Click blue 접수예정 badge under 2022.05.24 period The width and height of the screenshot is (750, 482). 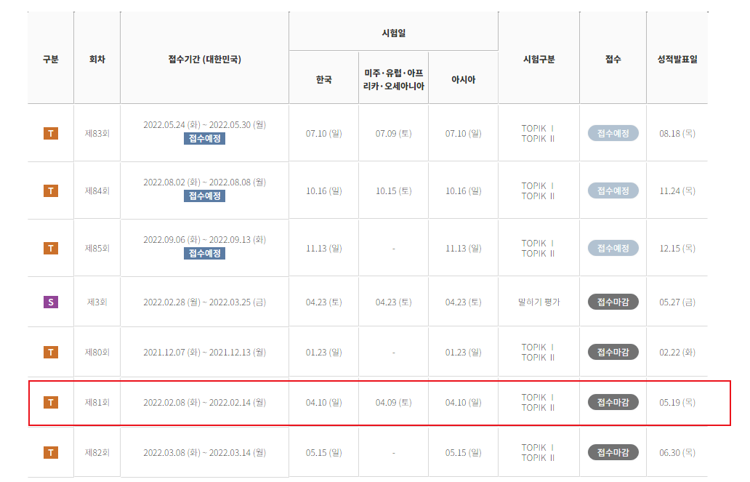point(204,139)
